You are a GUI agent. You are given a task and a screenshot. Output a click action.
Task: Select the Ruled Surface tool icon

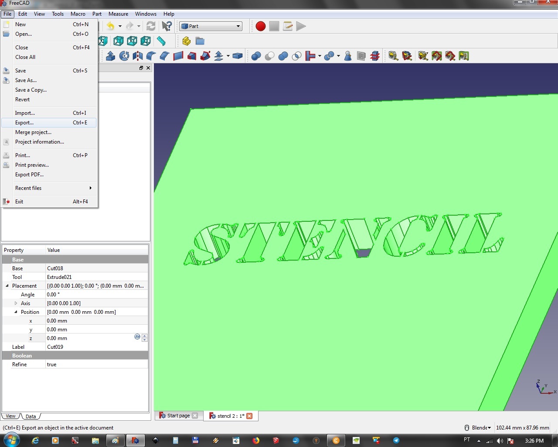point(178,56)
